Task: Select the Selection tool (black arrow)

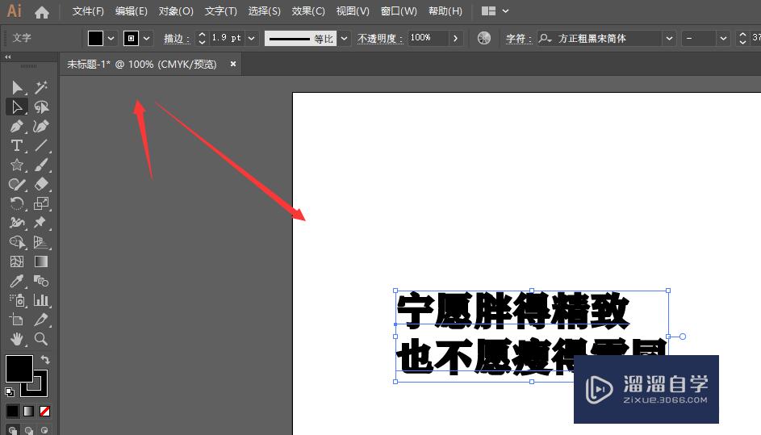Action: (17, 87)
